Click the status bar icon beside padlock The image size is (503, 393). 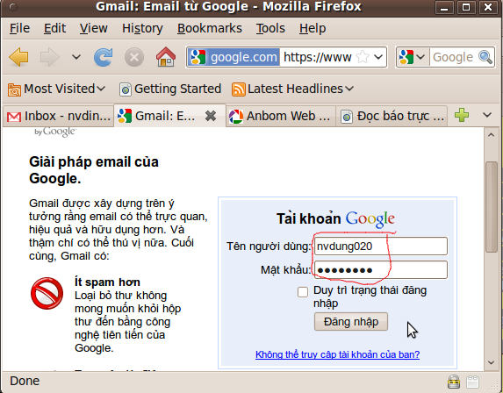coord(473,382)
